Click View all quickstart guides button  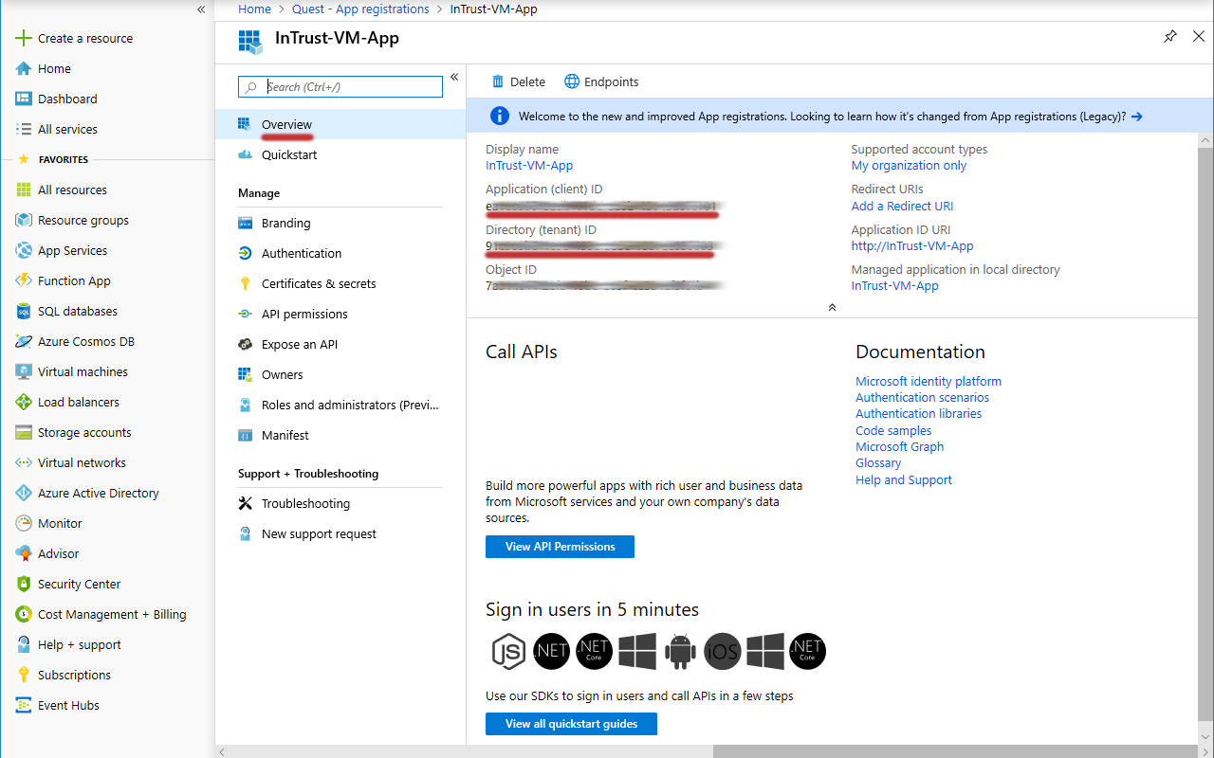click(571, 724)
